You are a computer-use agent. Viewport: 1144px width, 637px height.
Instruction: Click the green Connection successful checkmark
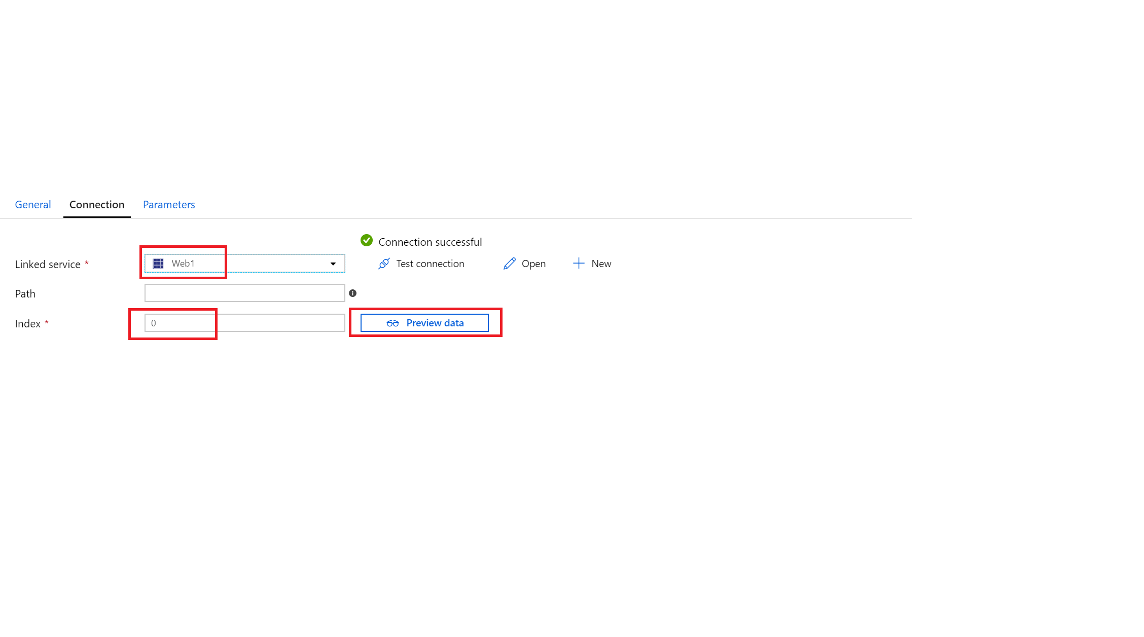[367, 241]
